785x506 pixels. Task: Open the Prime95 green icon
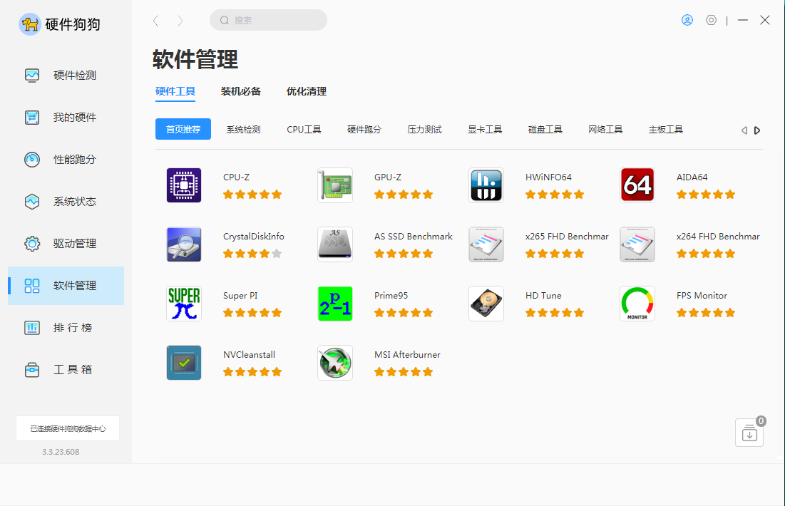(335, 304)
